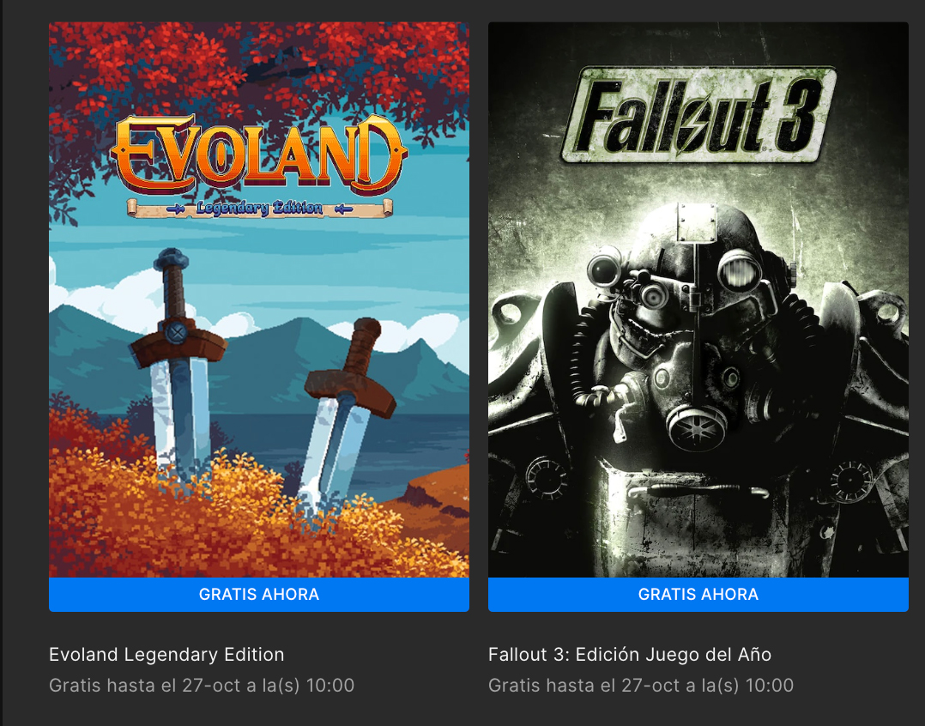Click the number 3 in Fallout logo
This screenshot has height=726, width=925.
click(799, 114)
